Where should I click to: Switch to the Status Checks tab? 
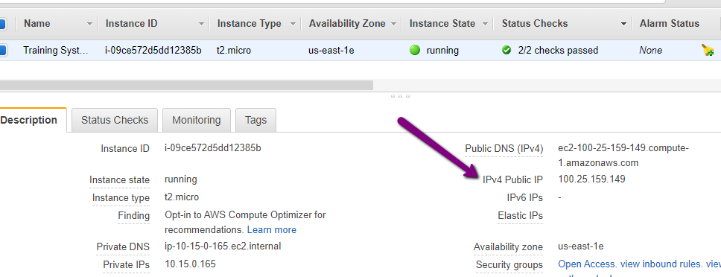click(x=115, y=121)
